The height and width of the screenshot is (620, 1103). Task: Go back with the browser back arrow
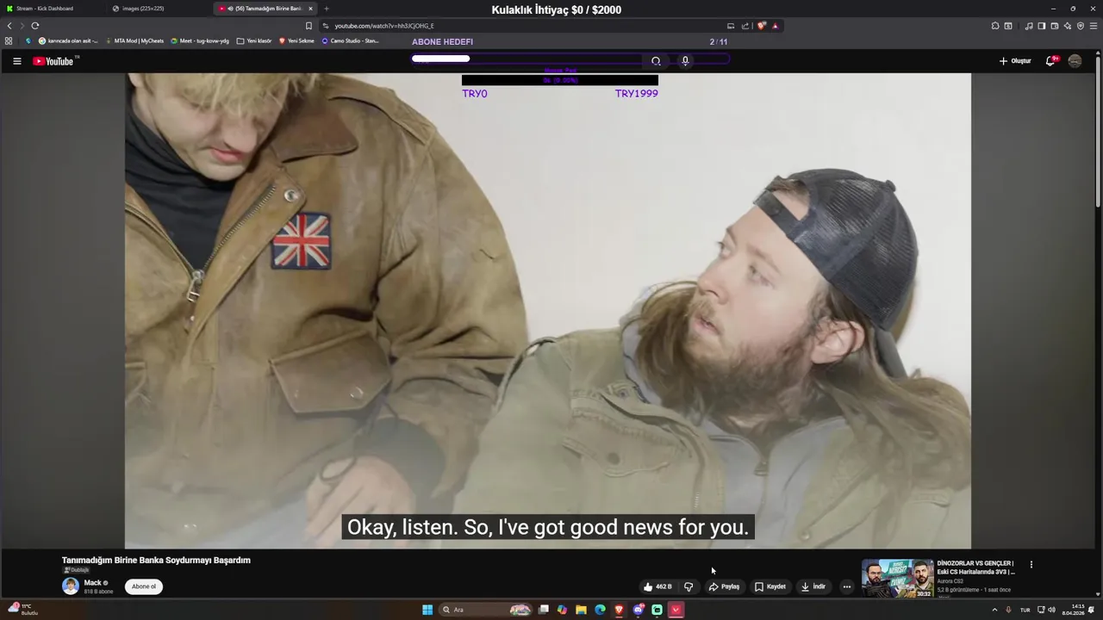click(9, 26)
